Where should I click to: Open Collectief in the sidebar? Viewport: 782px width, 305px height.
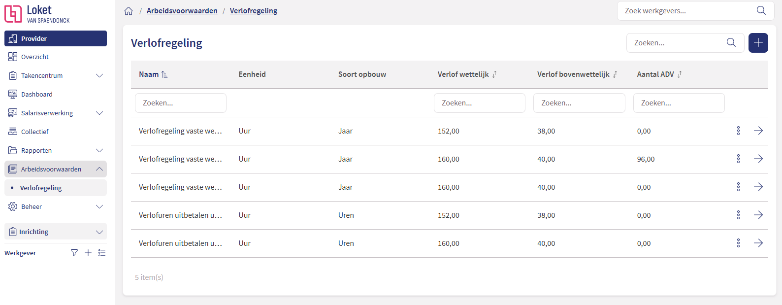tap(56, 132)
